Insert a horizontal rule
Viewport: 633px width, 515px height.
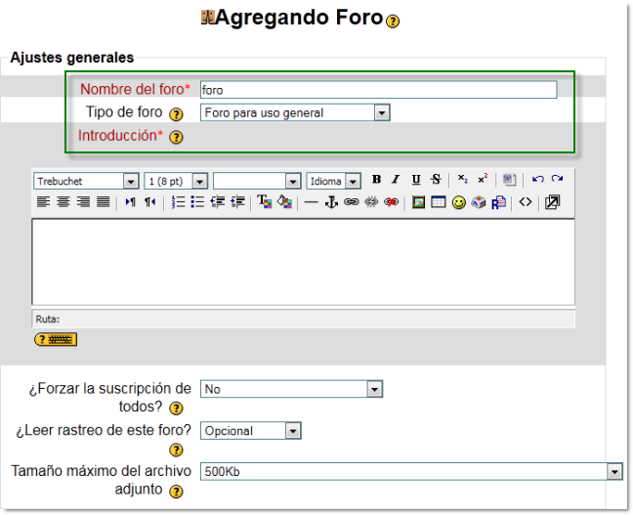point(311,202)
